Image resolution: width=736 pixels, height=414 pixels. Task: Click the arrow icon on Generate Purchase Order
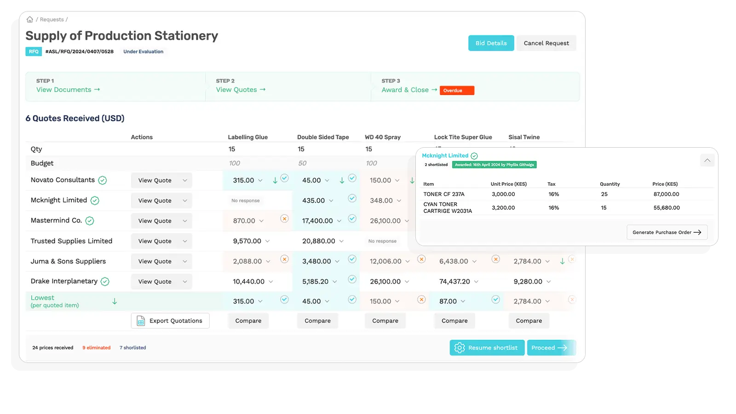[697, 232]
